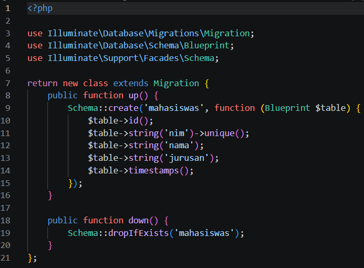The height and width of the screenshot is (268, 364).
Task: Click the <?php opening tag
Action: click(40, 8)
